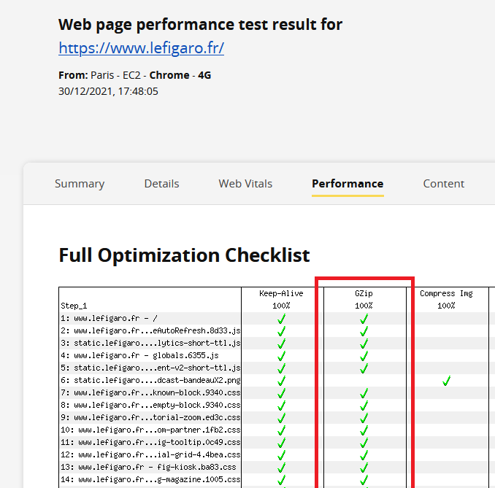
Task: Click GZip checkmark for known-block.9340.css row
Action: point(364,393)
